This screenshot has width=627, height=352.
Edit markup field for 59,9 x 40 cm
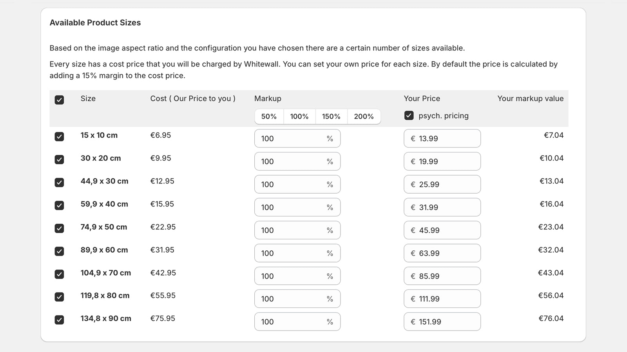297,207
